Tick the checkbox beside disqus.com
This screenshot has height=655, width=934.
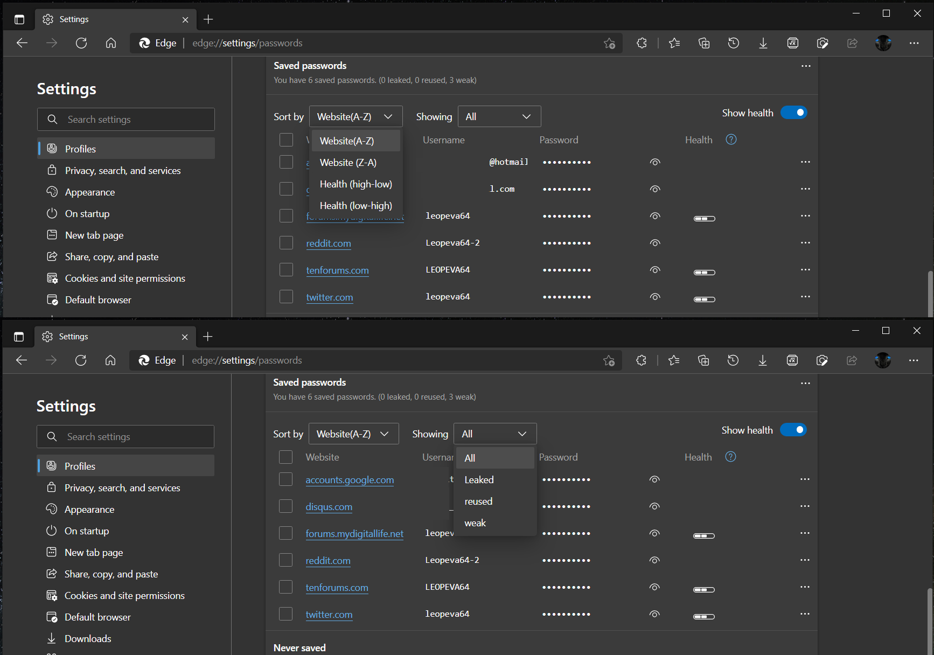click(x=286, y=506)
